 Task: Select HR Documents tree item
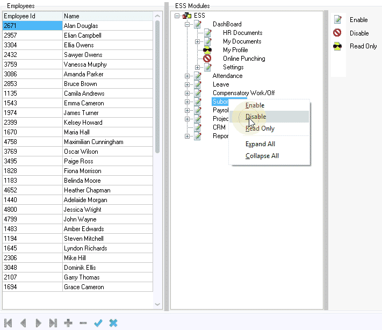pyautogui.click(x=243, y=33)
